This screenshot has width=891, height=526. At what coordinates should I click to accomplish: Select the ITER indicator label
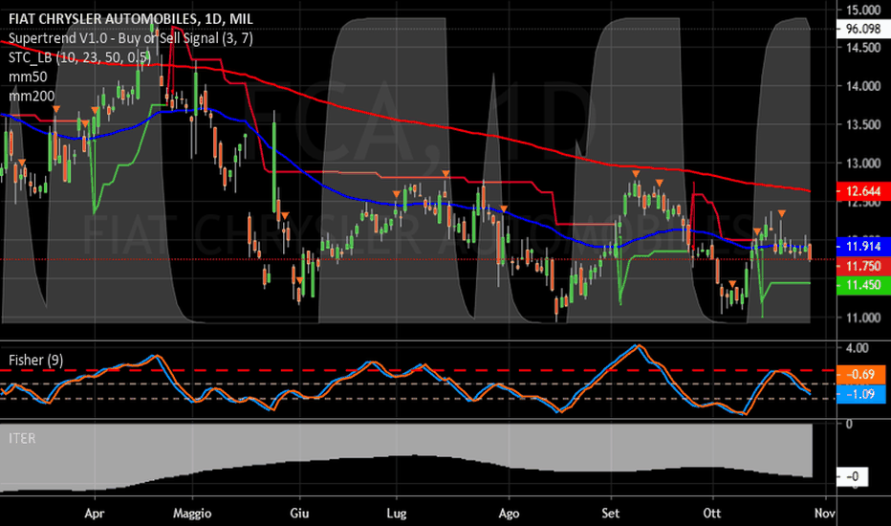point(22,438)
